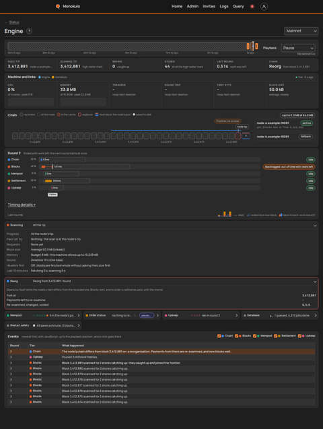This screenshot has width=323, height=429.
Task: Click the Backlogged out of time badge
Action: point(289,166)
